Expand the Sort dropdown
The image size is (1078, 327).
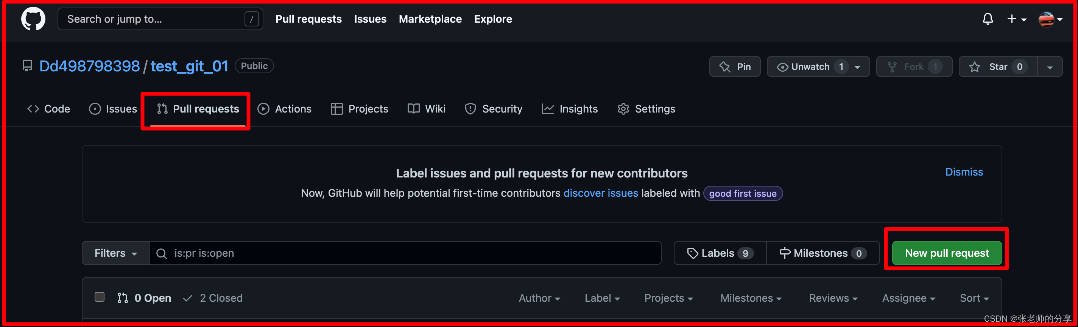974,298
